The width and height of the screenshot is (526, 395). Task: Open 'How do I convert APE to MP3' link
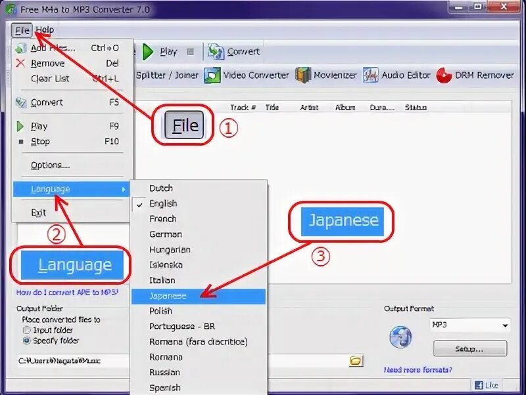[x=67, y=293]
